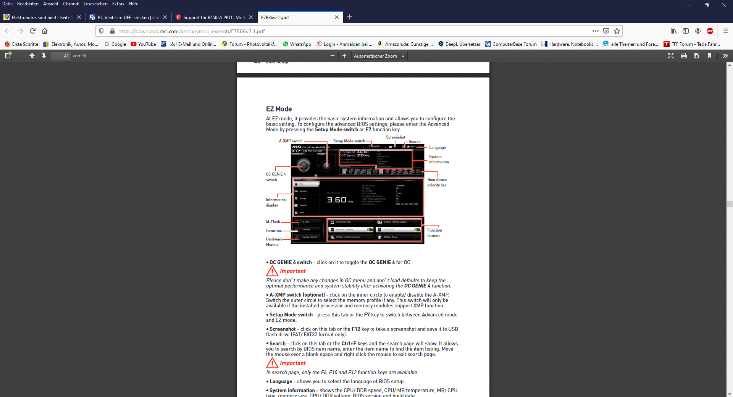
Task: Open Hardware, Notebooks bookmark
Action: click(570, 44)
